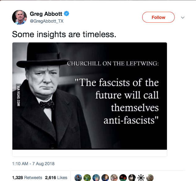Open the Greg Abbott display name link
Image resolution: width=196 pixels, height=181 pixels.
coord(46,14)
